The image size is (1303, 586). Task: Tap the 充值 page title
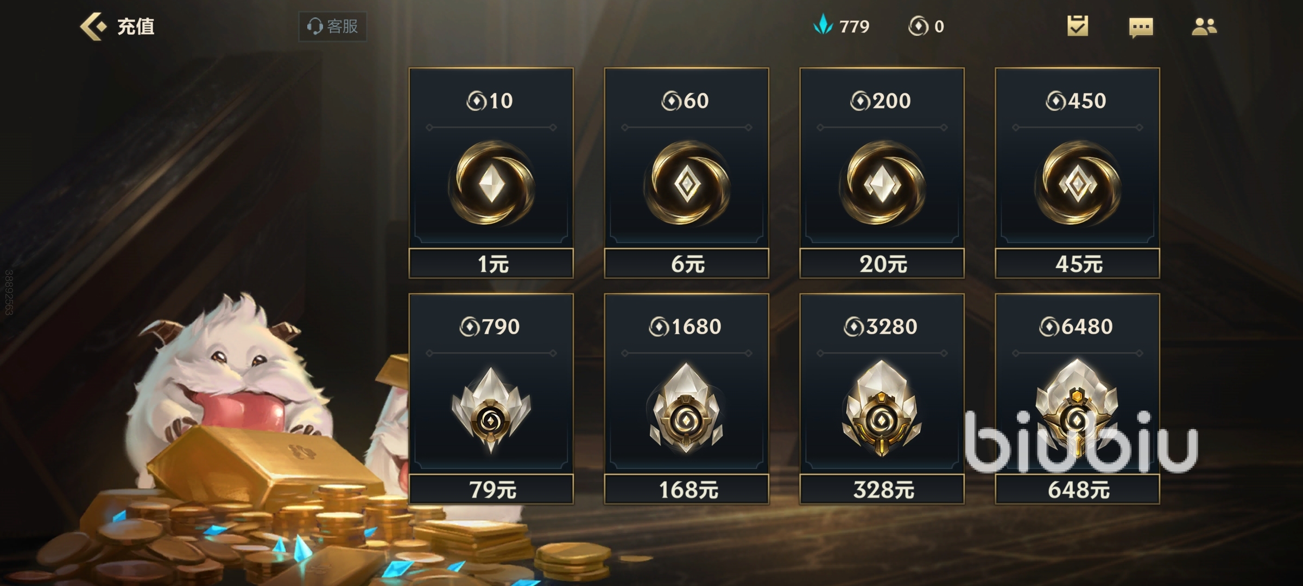coord(136,26)
